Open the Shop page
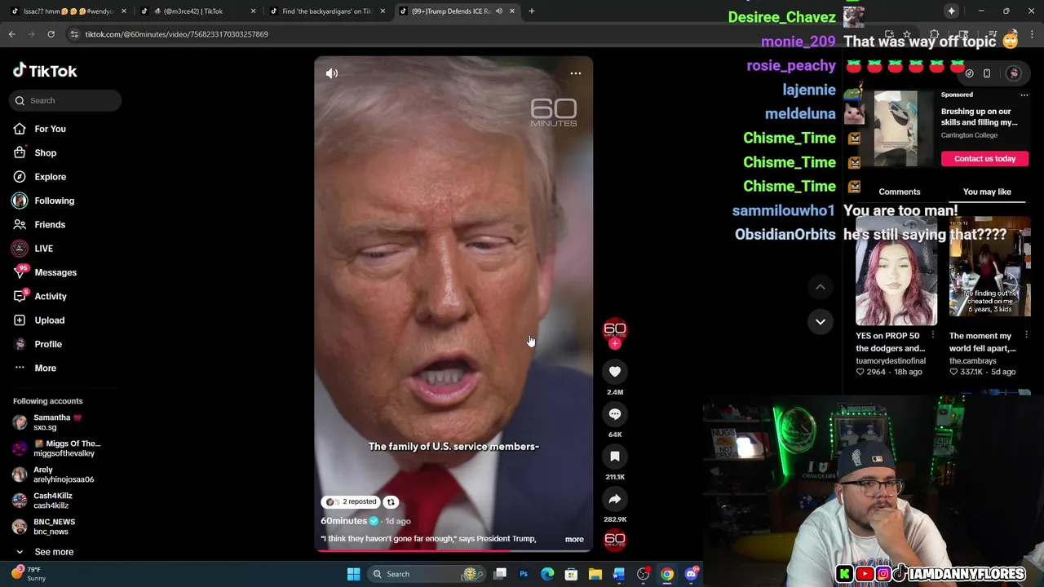The image size is (1044, 587). (45, 152)
